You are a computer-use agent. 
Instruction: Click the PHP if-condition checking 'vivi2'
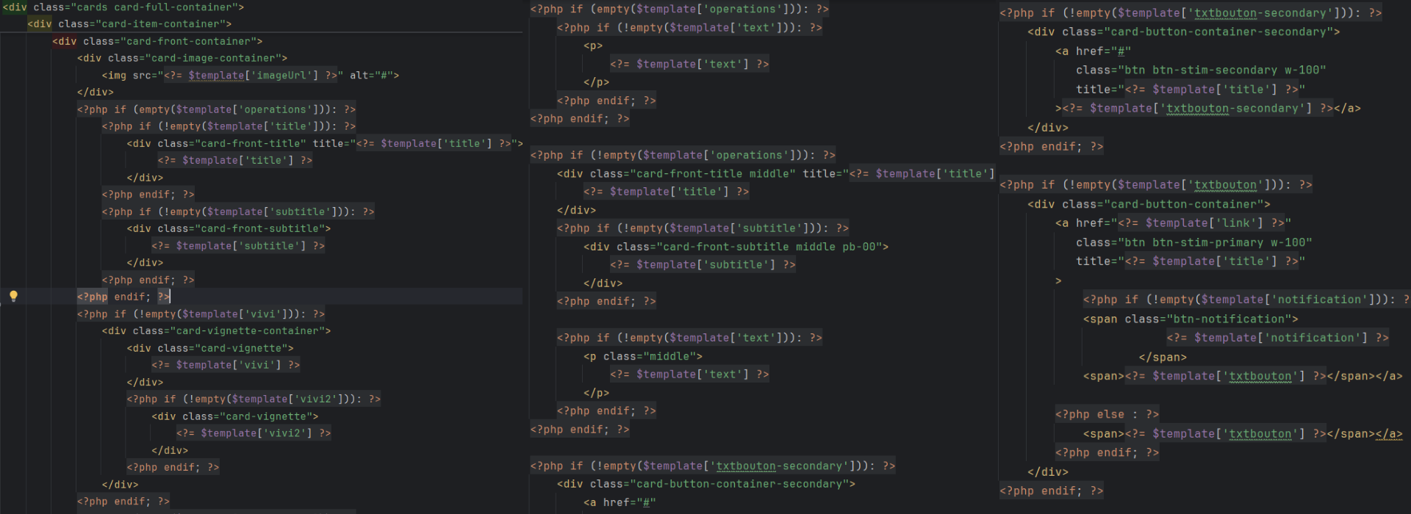point(253,399)
